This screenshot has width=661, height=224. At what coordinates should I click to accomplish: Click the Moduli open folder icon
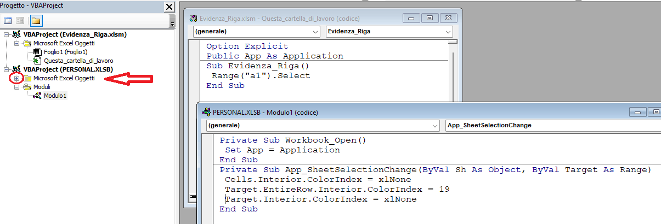(27, 87)
